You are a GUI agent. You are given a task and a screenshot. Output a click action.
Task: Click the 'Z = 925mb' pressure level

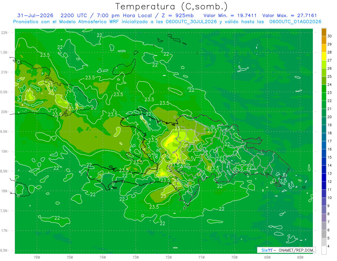(178, 15)
